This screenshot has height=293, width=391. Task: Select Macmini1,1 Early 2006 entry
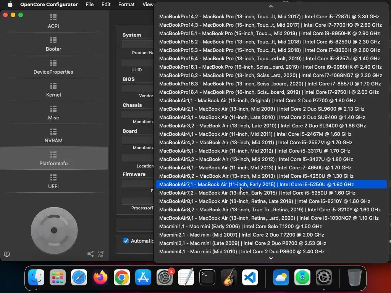(271, 226)
